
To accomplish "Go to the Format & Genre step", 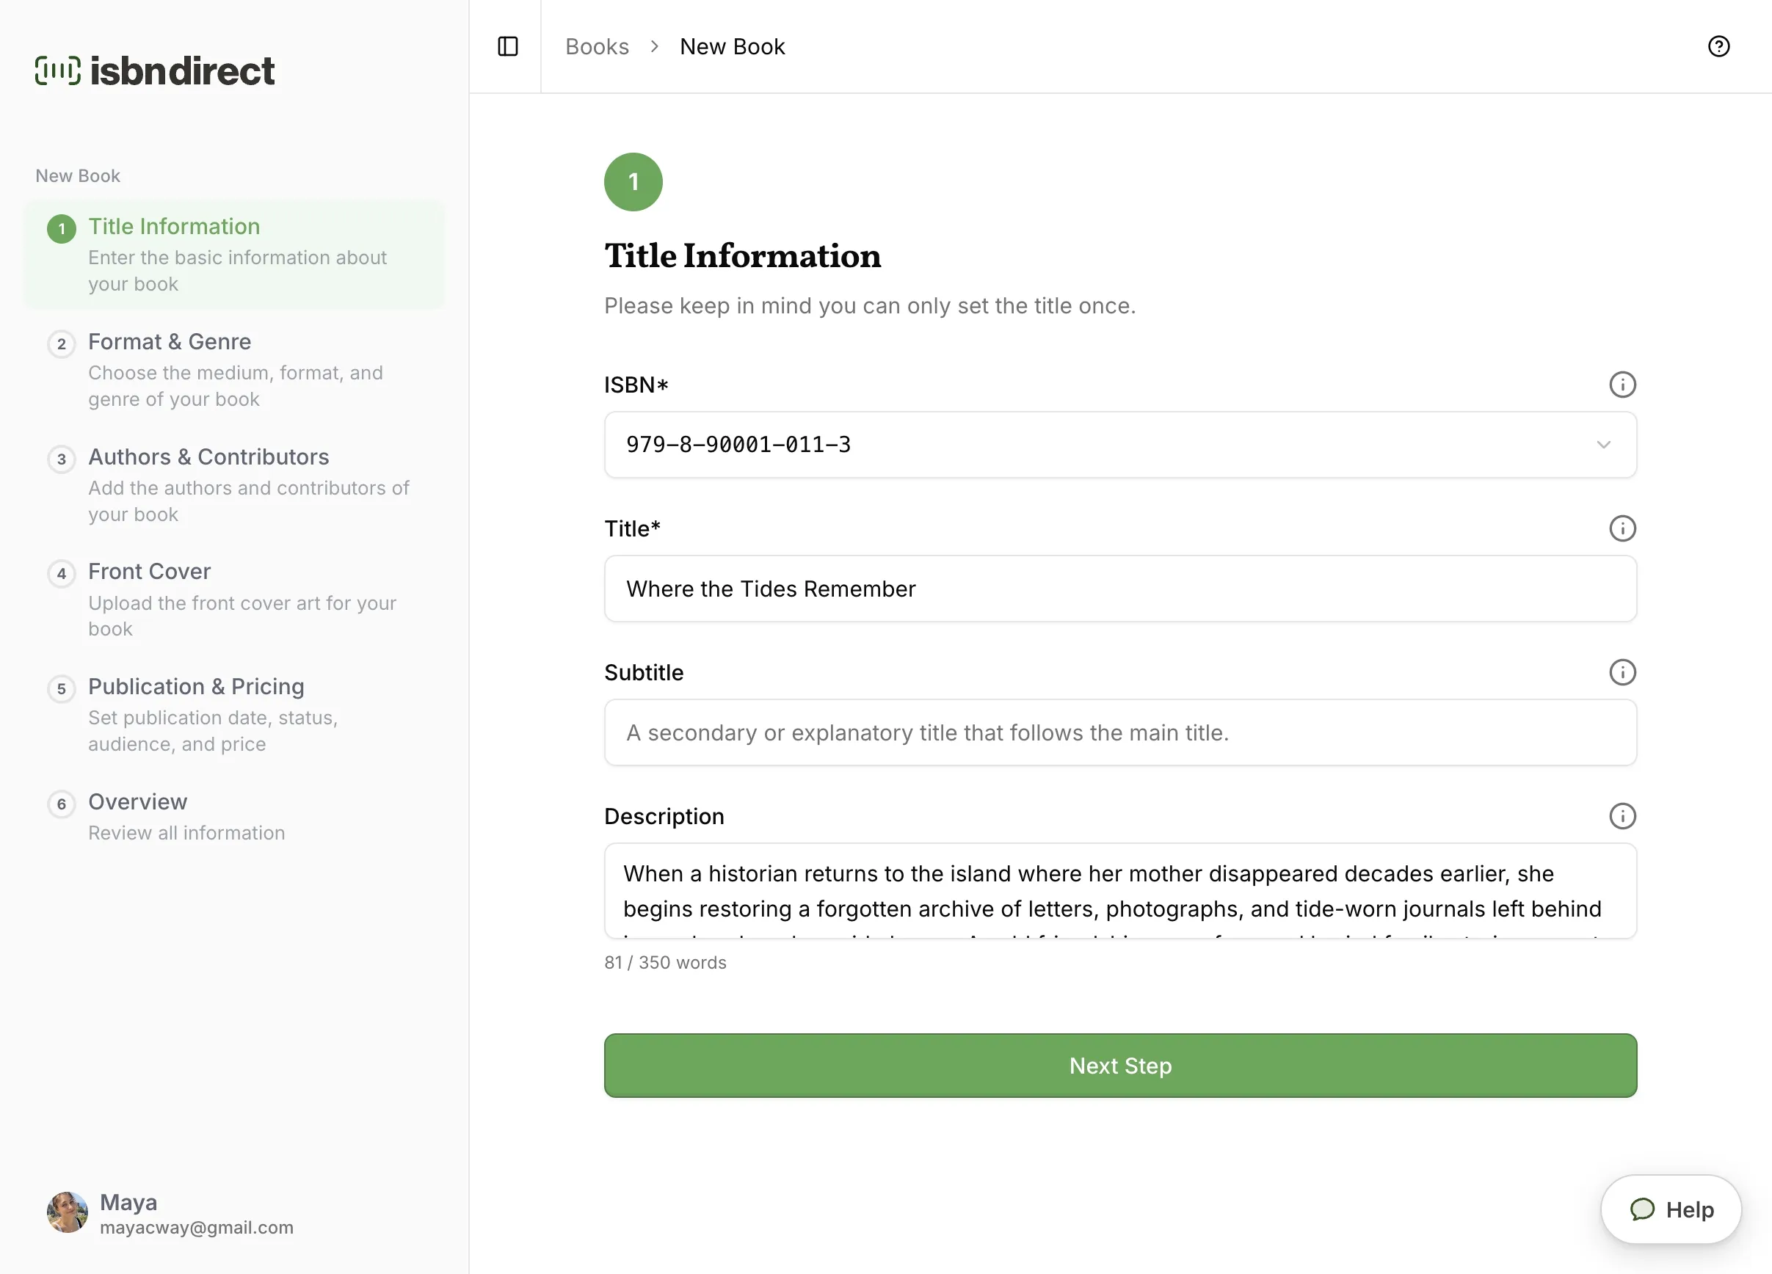I will tap(234, 371).
